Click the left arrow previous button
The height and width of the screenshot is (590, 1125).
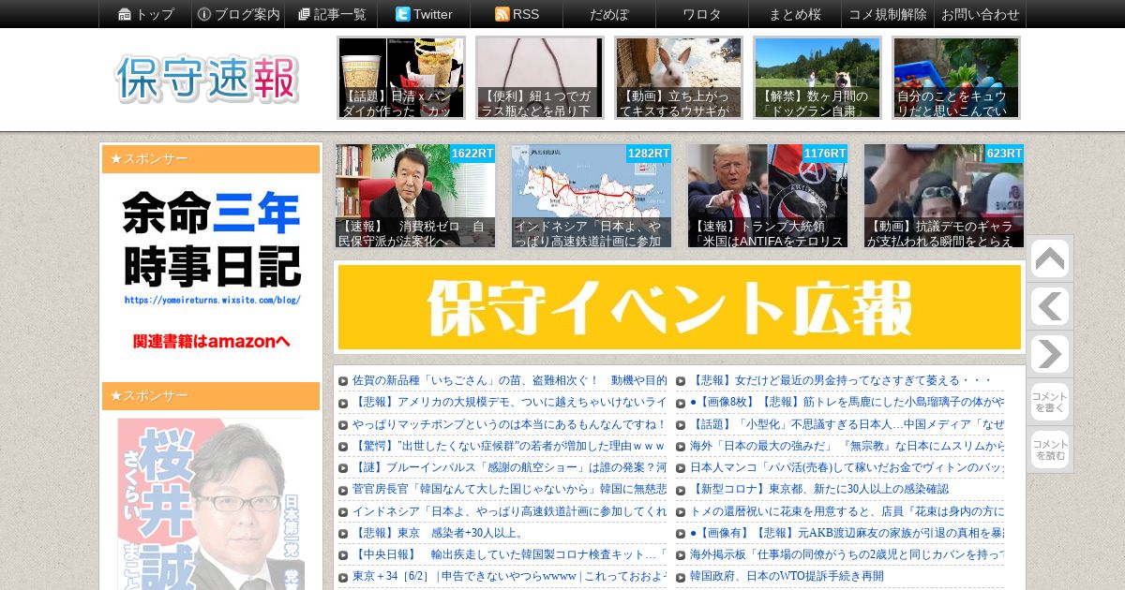pos(1049,306)
